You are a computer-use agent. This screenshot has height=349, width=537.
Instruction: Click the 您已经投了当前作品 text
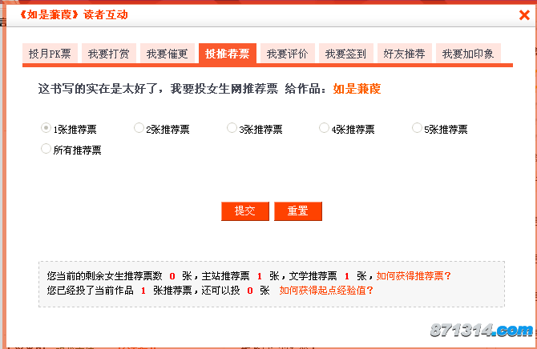90,291
